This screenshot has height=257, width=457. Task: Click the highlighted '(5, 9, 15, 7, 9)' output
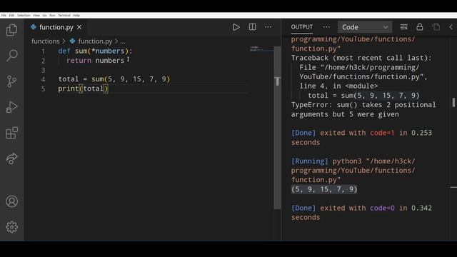[x=324, y=189]
